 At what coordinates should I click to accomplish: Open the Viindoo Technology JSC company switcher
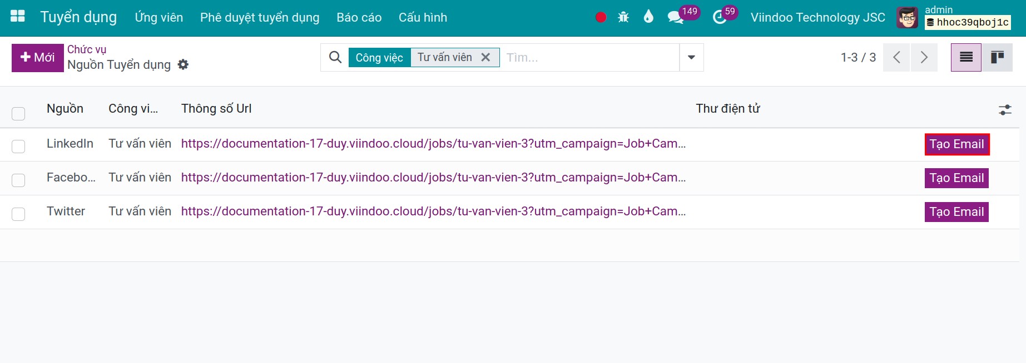tap(817, 17)
